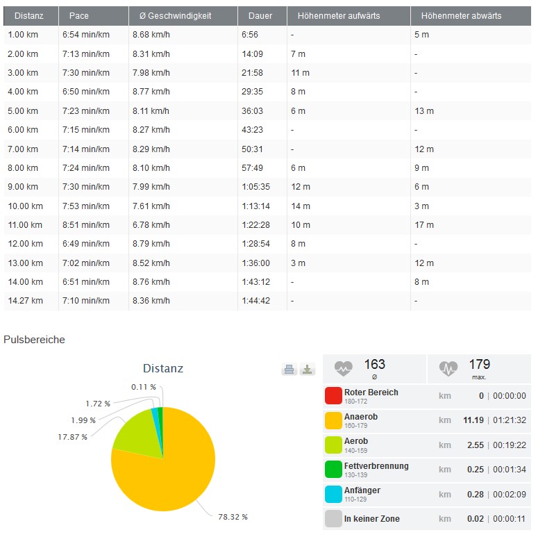The image size is (554, 537).
Task: Select the red Roter Bereich swatch
Action: (x=333, y=396)
